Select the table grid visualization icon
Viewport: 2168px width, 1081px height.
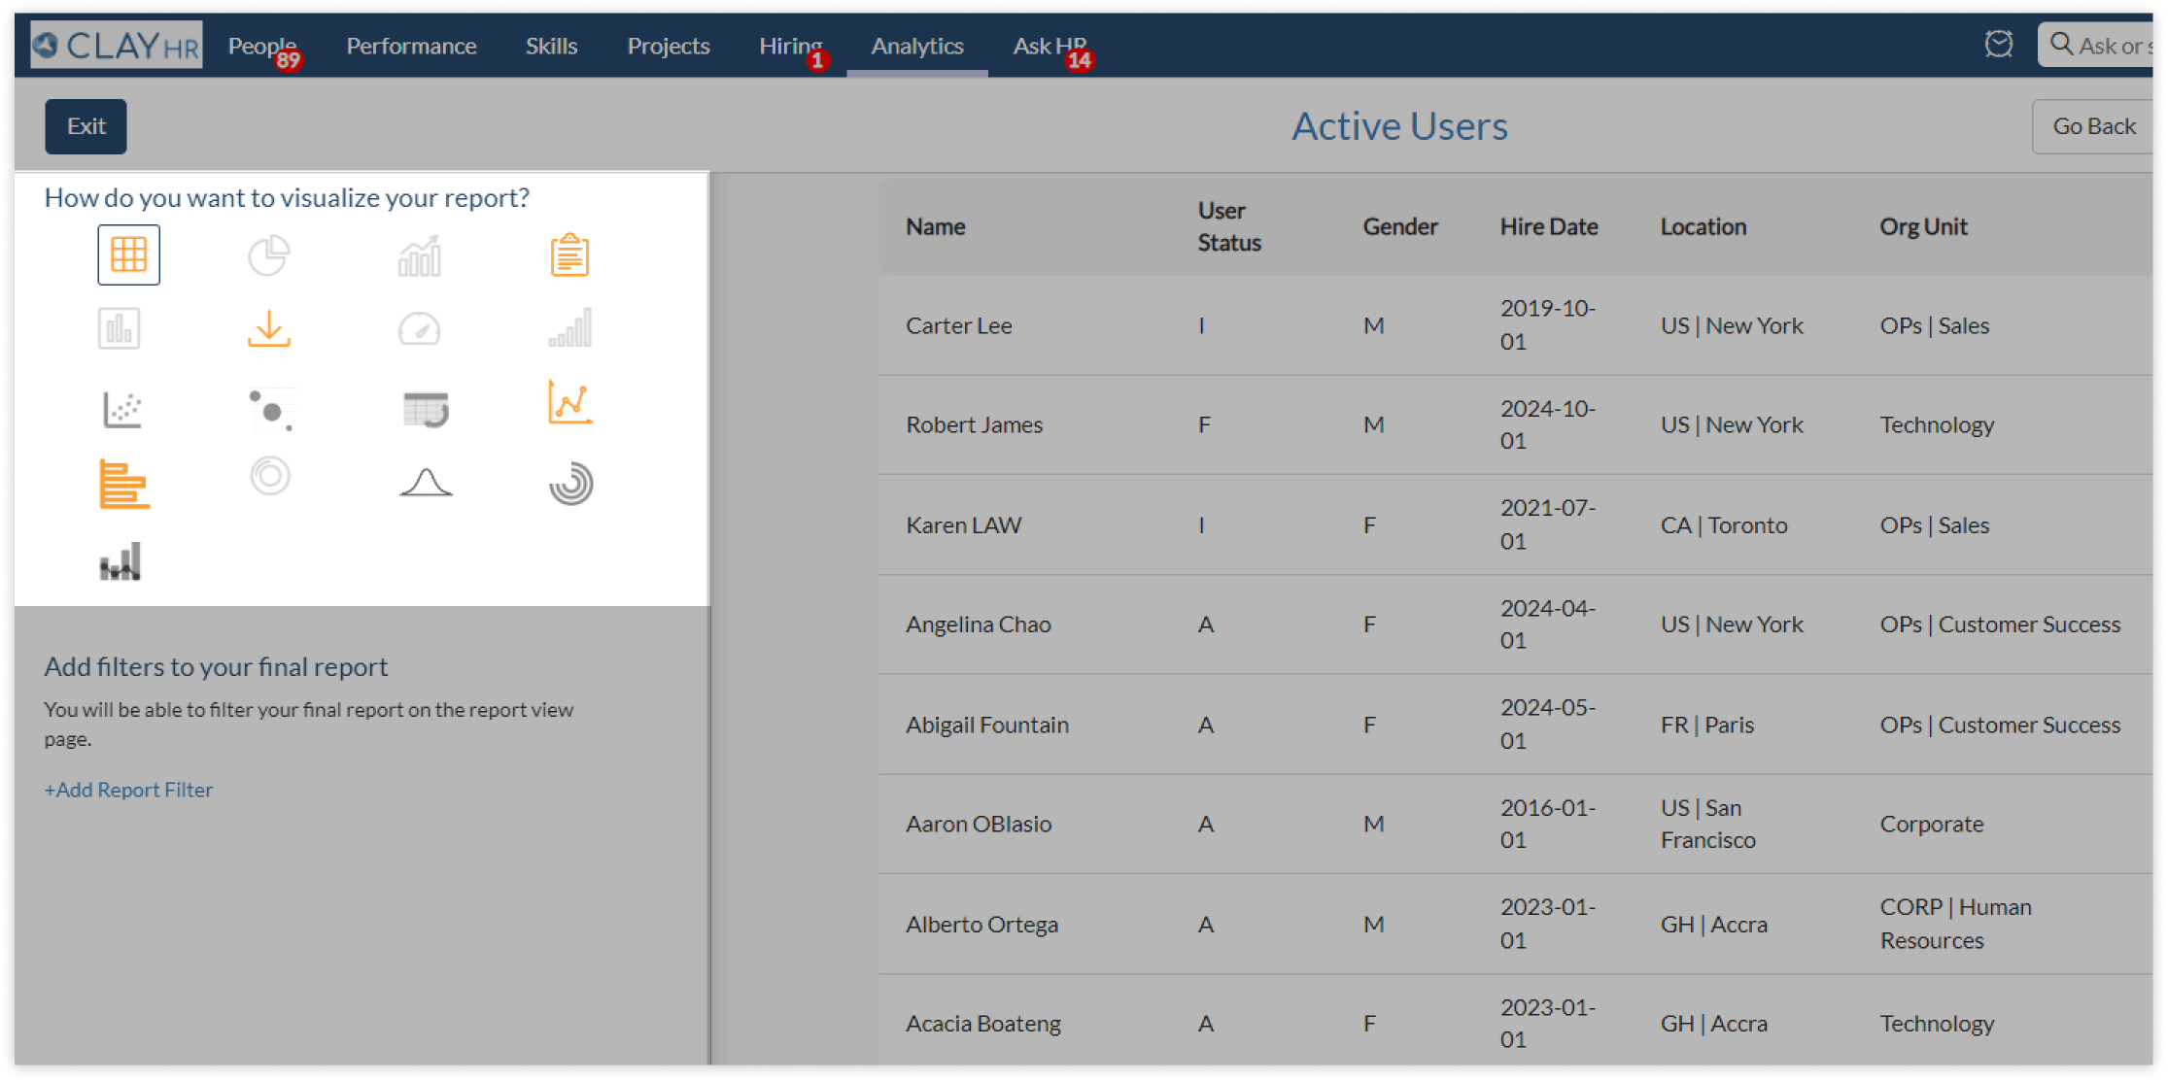(128, 254)
